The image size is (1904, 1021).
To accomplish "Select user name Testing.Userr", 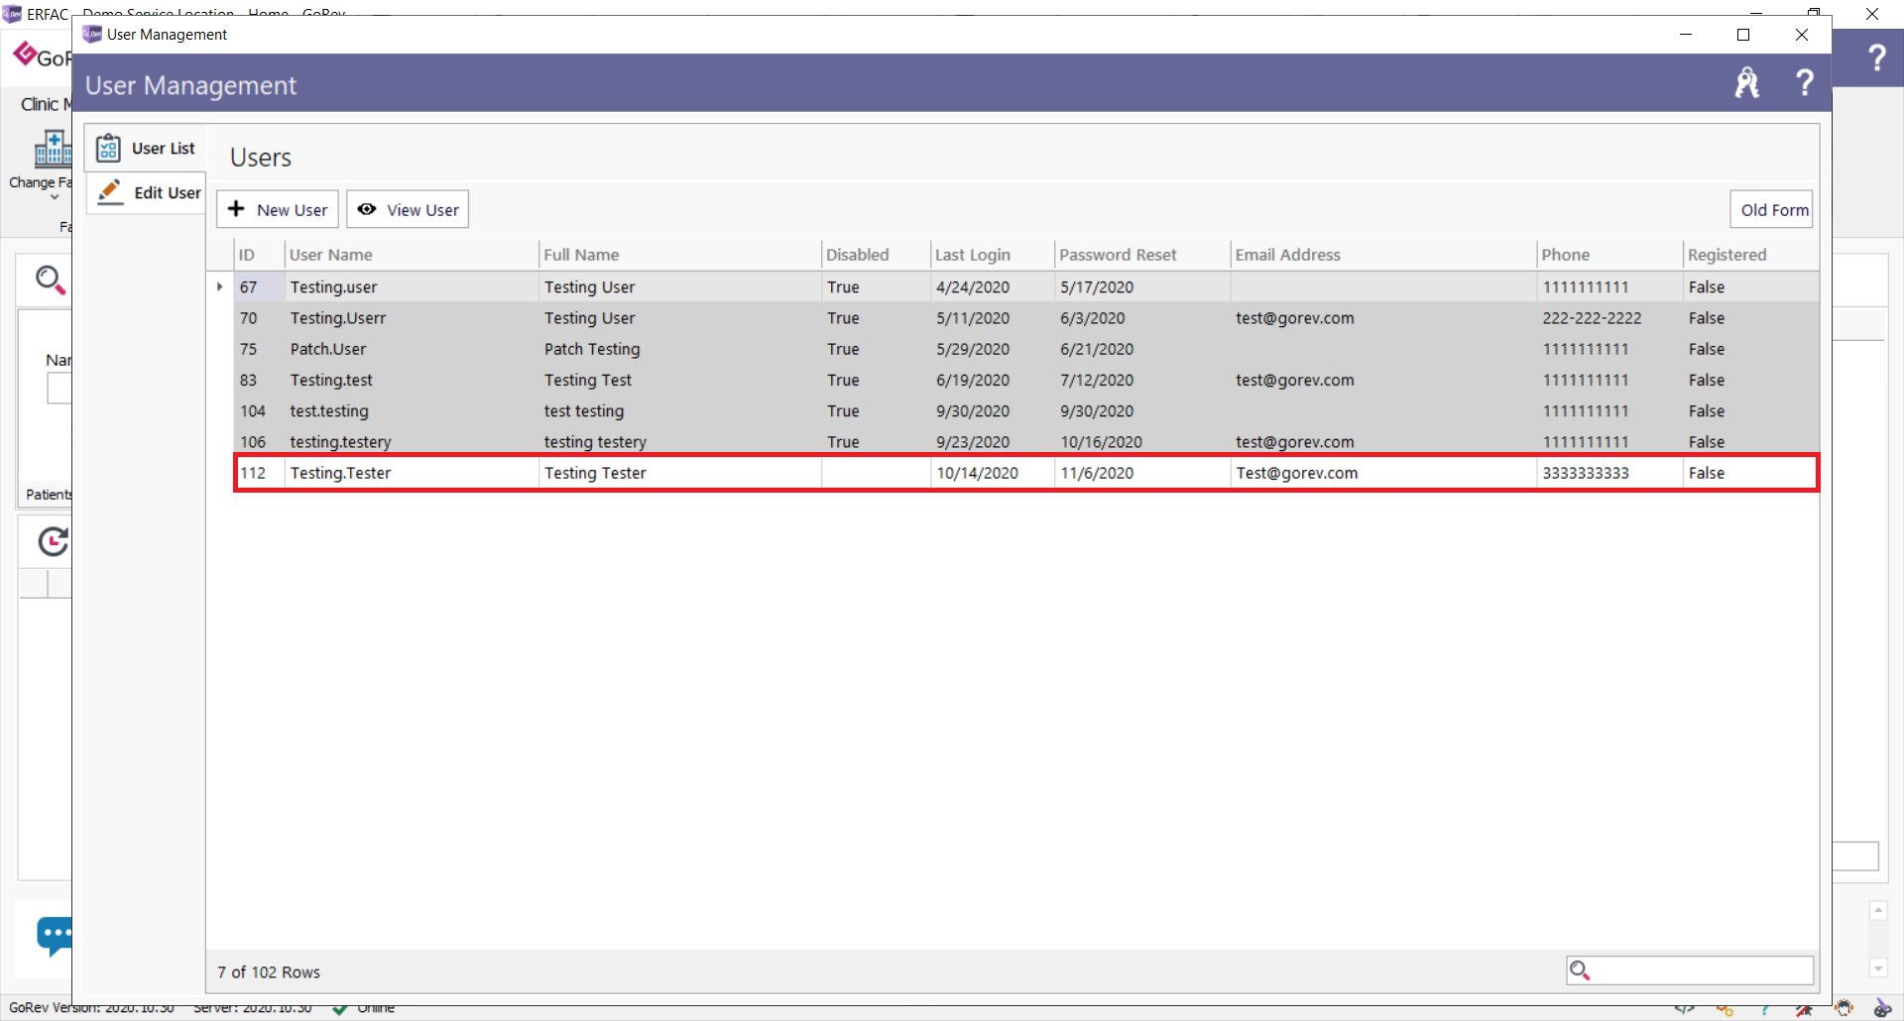I will (338, 318).
